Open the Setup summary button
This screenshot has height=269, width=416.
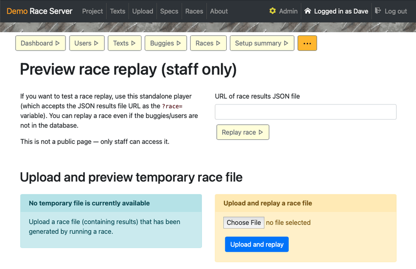click(x=262, y=43)
